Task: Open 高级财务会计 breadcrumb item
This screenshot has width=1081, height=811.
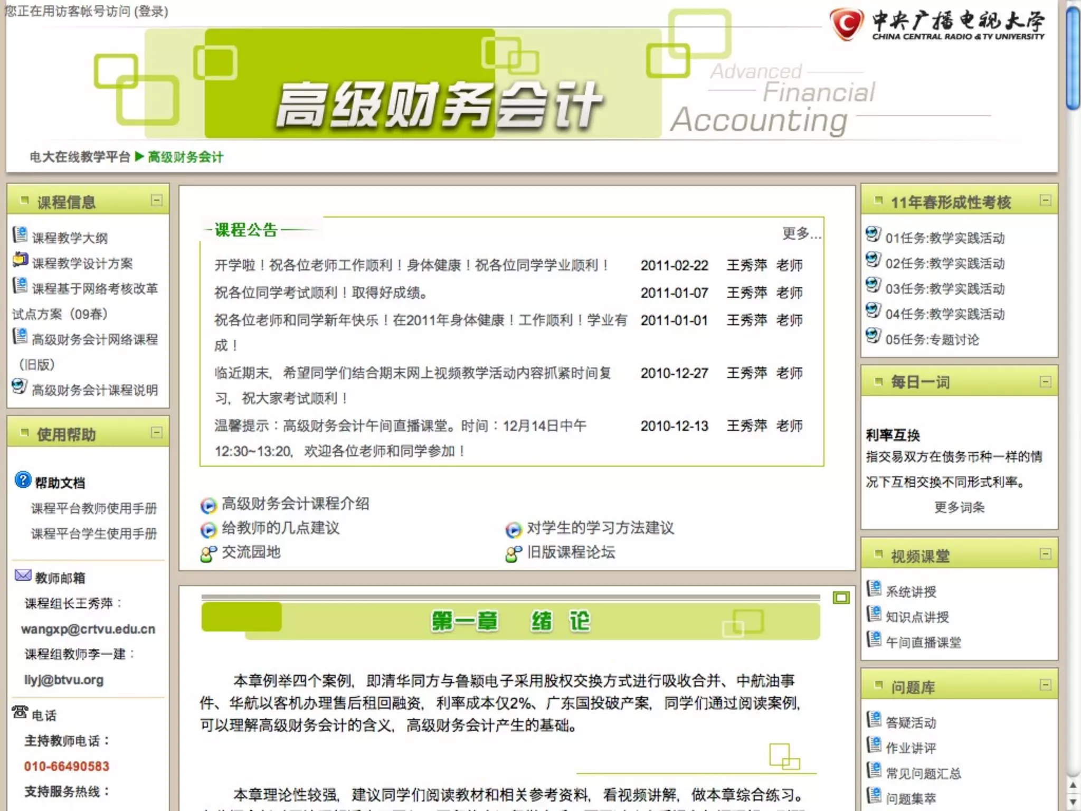Action: (185, 157)
